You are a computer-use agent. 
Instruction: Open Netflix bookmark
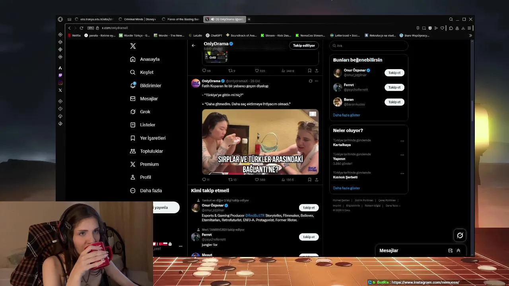tap(74, 35)
